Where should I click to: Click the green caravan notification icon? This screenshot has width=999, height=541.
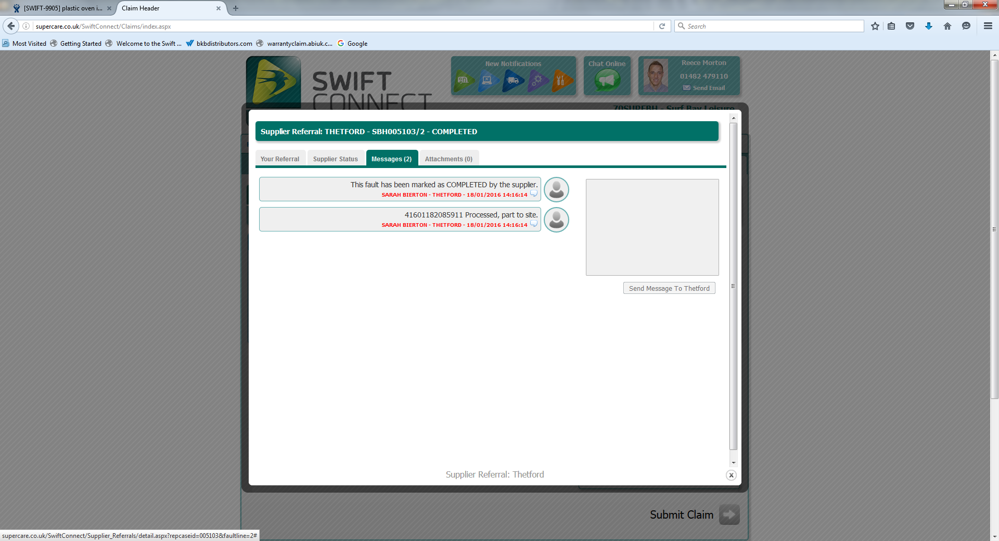coord(464,81)
